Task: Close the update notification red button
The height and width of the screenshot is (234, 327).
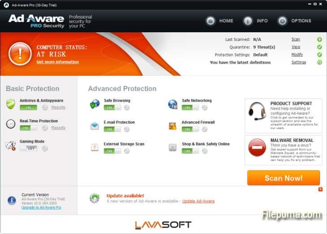Action: click(321, 189)
